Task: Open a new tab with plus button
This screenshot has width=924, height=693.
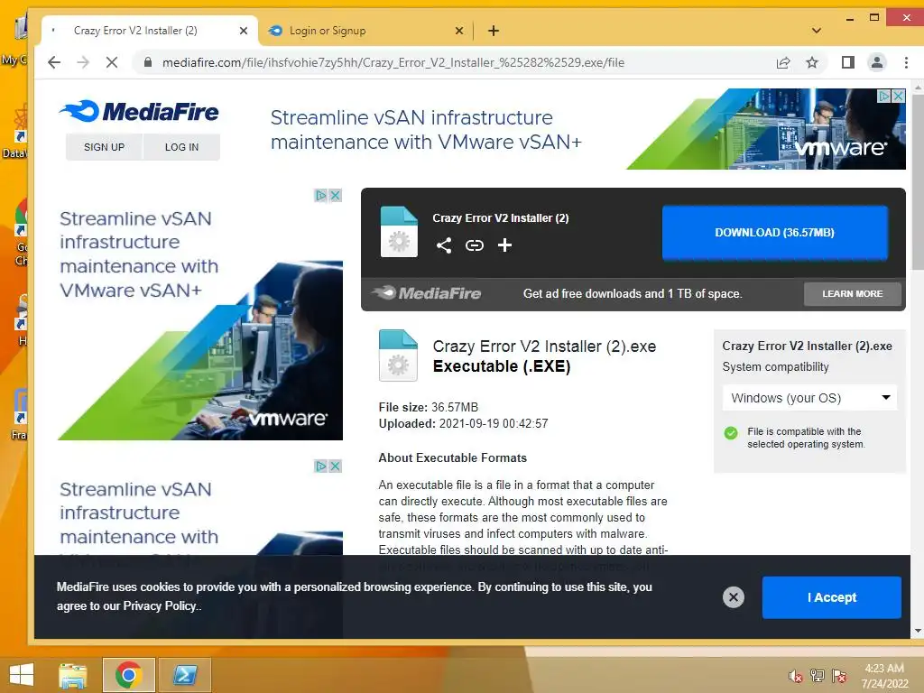Action: point(494,31)
